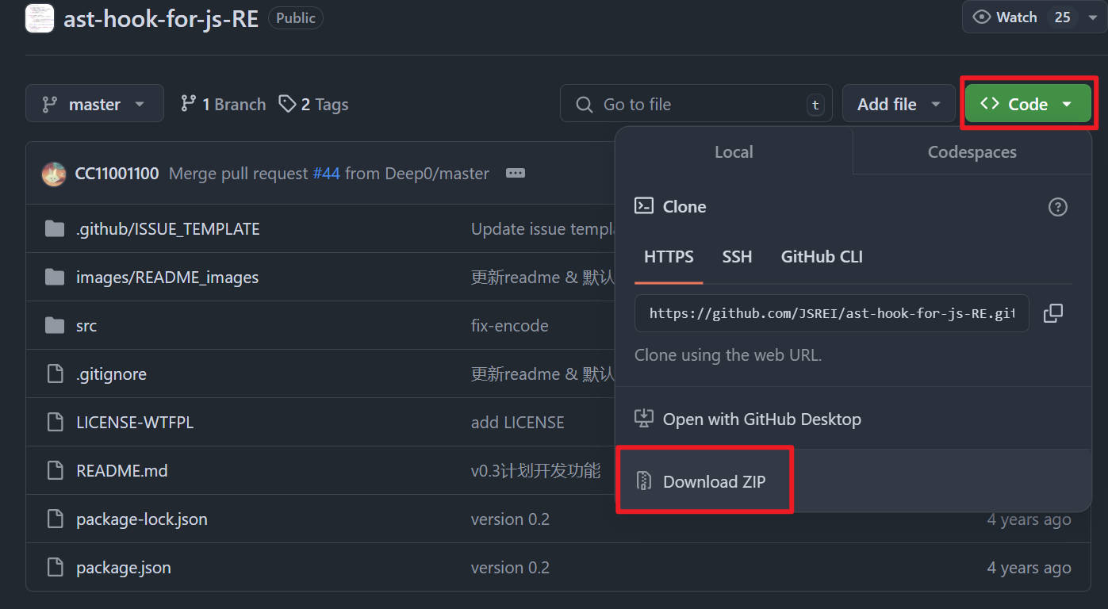Open the .gitignore file
Image resolution: width=1108 pixels, height=609 pixels.
pos(111,374)
